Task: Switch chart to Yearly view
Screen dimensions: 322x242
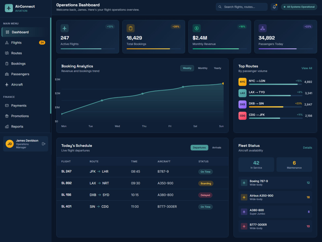Action: pyautogui.click(x=217, y=68)
